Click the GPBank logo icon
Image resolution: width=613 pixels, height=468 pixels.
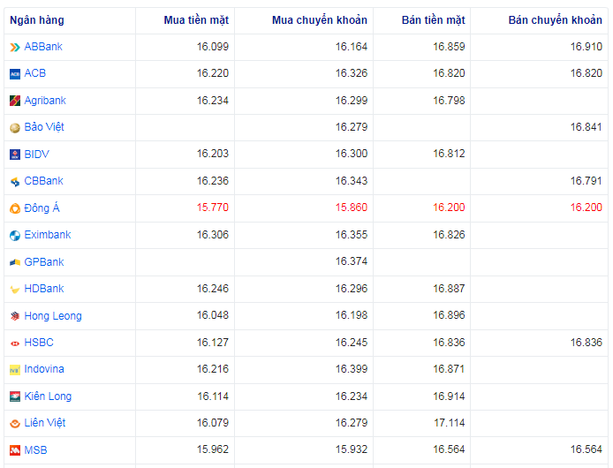(x=15, y=262)
